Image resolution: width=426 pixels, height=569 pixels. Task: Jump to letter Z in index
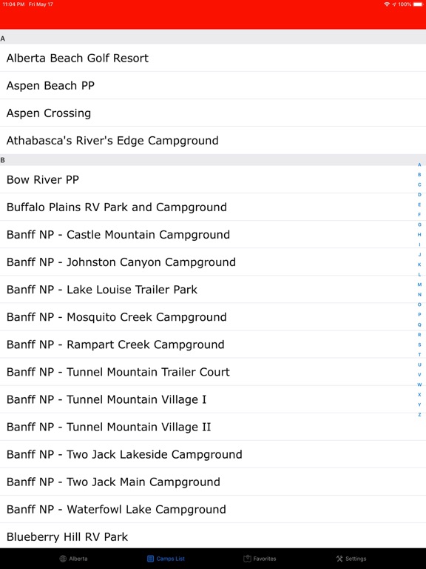419,414
